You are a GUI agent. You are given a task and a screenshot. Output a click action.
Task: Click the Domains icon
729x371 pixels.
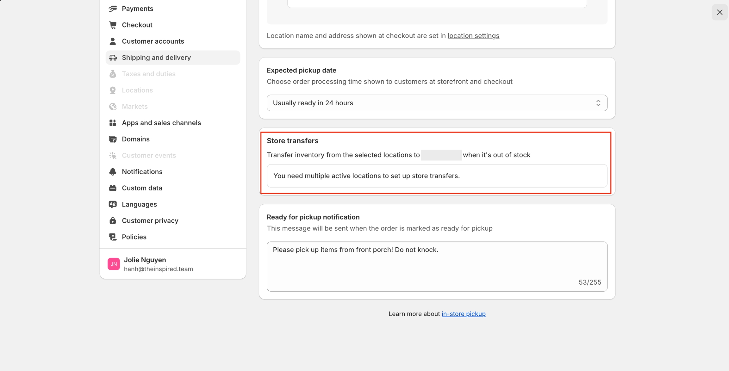pyautogui.click(x=113, y=139)
